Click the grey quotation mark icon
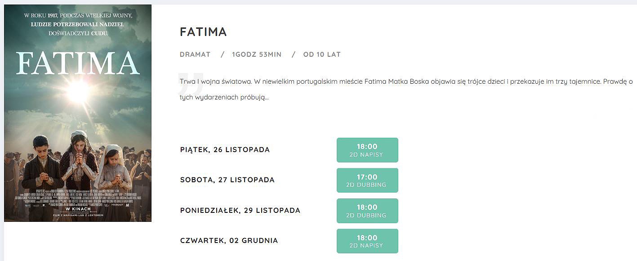 click(191, 82)
